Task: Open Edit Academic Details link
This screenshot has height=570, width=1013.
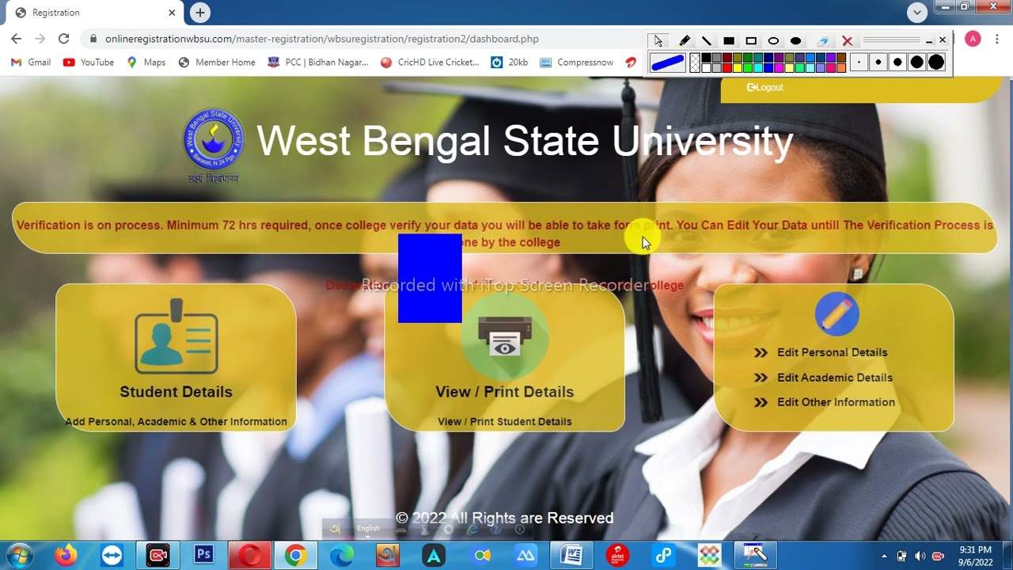Action: point(834,378)
